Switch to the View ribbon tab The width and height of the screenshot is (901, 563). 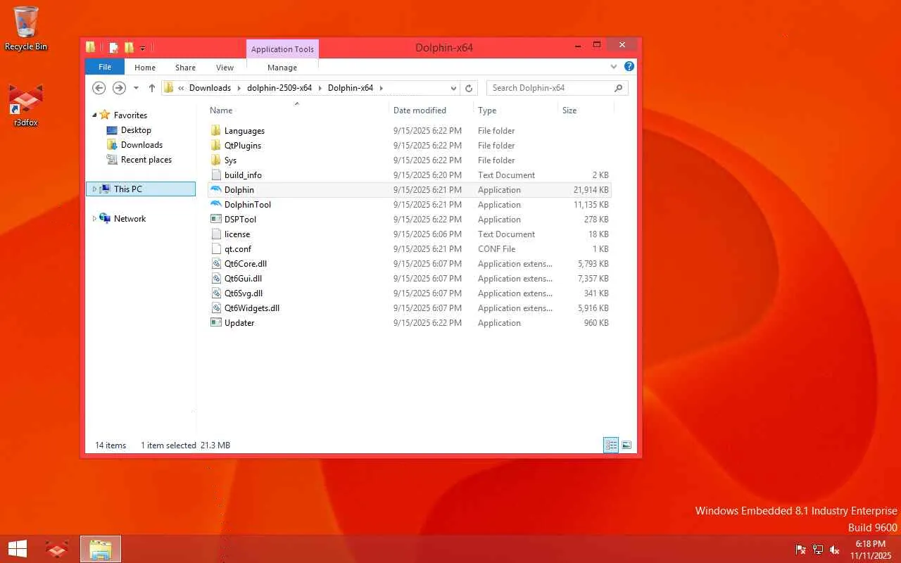[225, 68]
